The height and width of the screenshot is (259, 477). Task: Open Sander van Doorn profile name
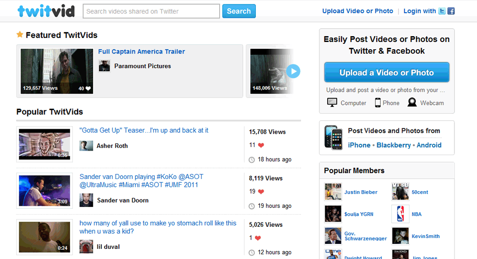click(123, 200)
